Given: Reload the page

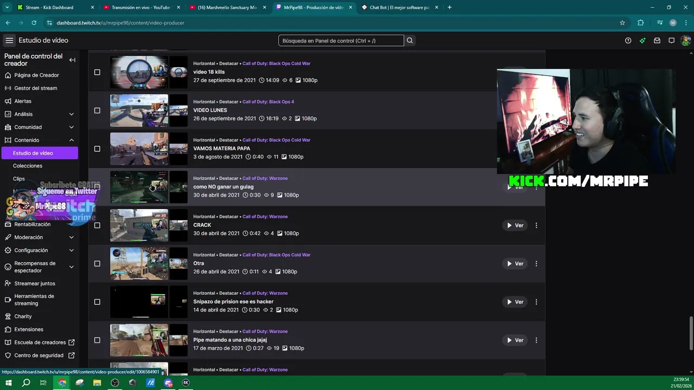Looking at the screenshot, I should tap(34, 23).
